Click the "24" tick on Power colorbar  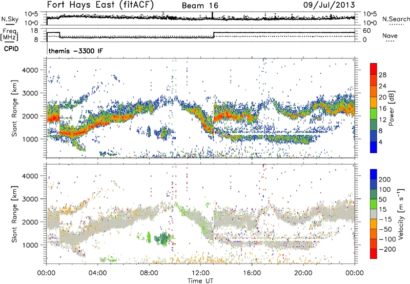(x=382, y=86)
